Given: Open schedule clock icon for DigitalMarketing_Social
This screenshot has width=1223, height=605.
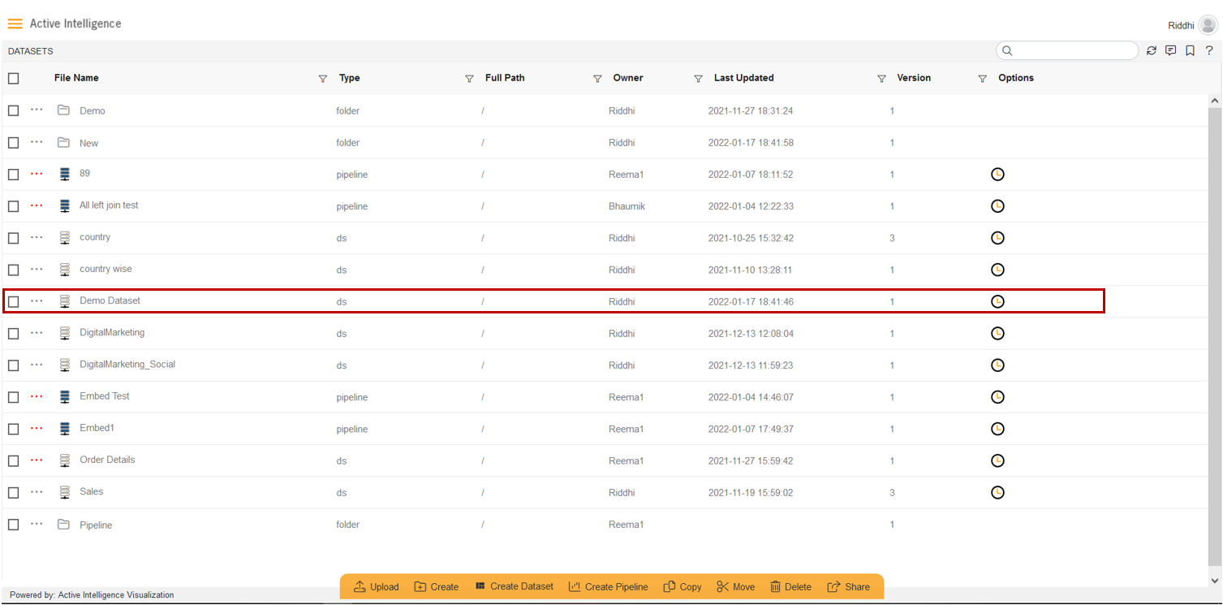Looking at the screenshot, I should (998, 365).
